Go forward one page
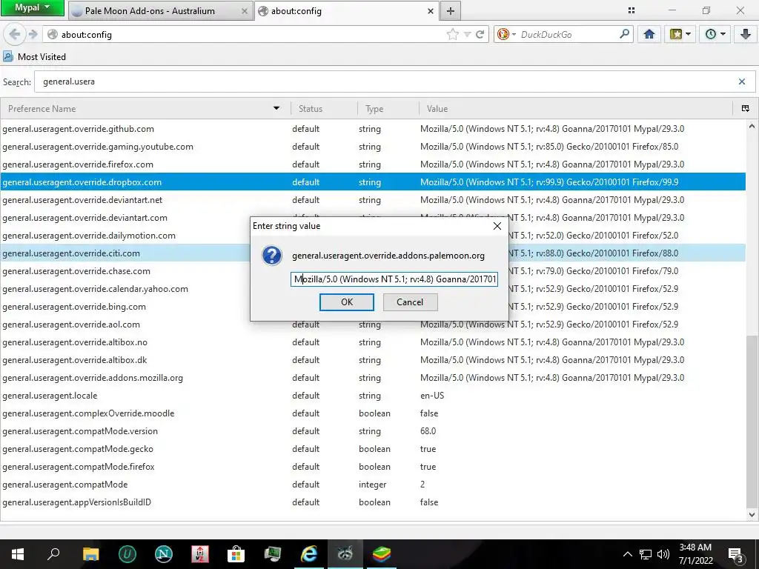The image size is (759, 569). (33, 34)
